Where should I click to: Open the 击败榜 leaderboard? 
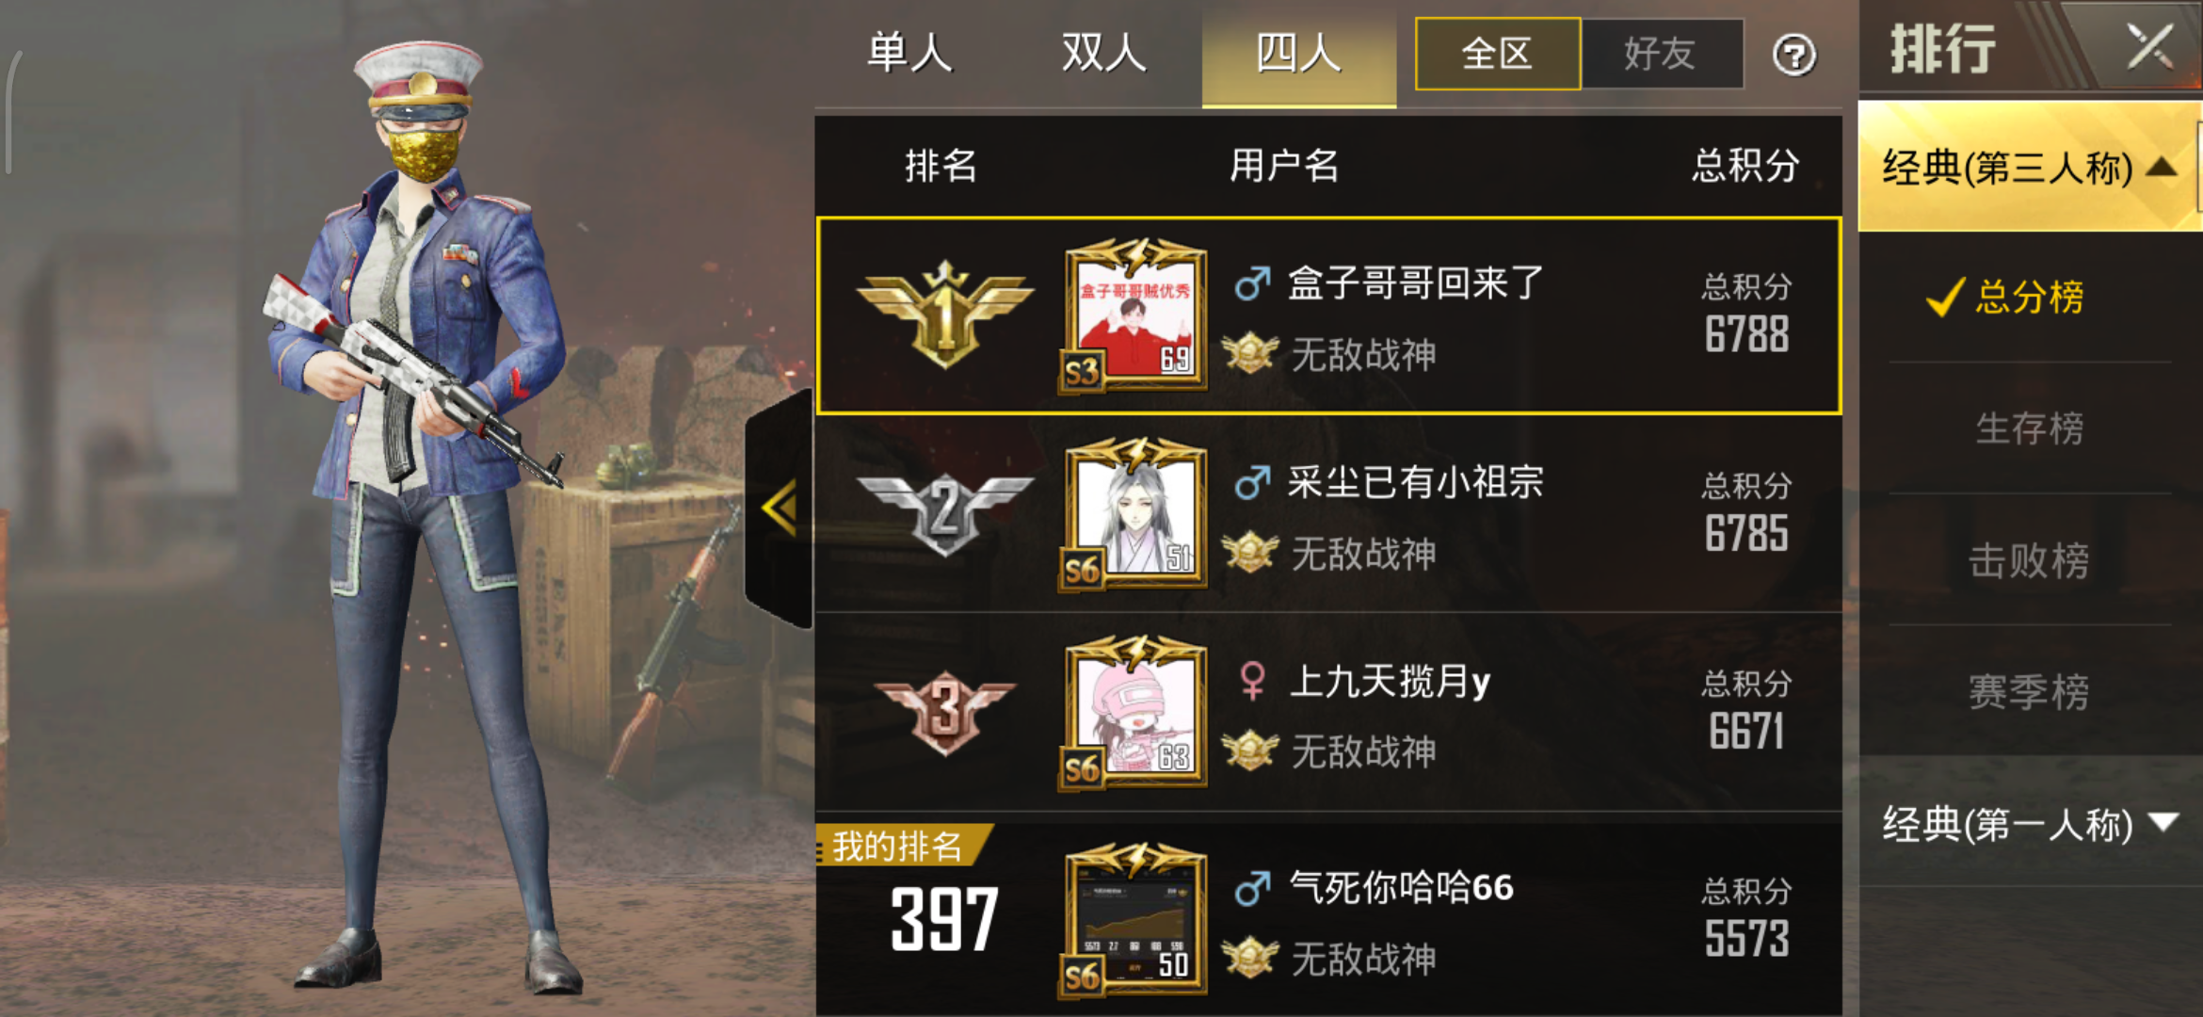pyautogui.click(x=2030, y=560)
